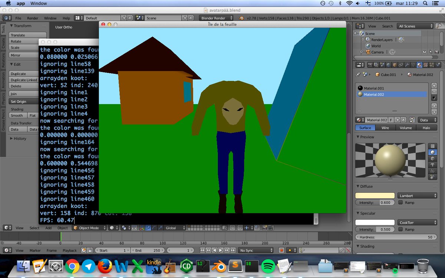Jump to the first frame in the timeline
Viewport: 445px width, 278px height.
point(202,251)
